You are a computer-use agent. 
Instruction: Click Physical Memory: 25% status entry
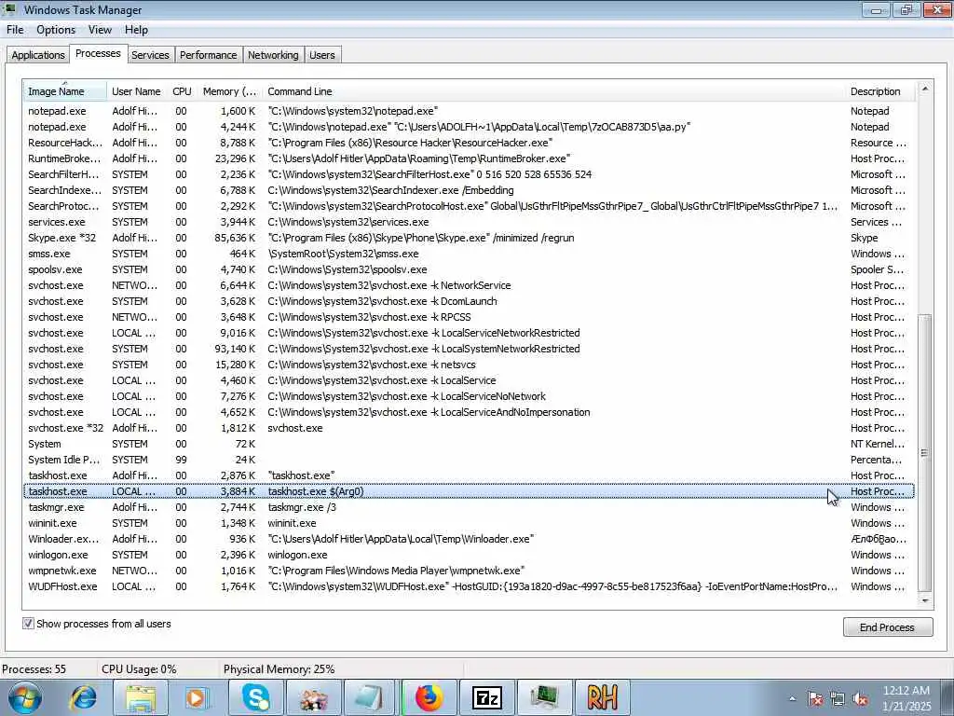[x=279, y=669]
